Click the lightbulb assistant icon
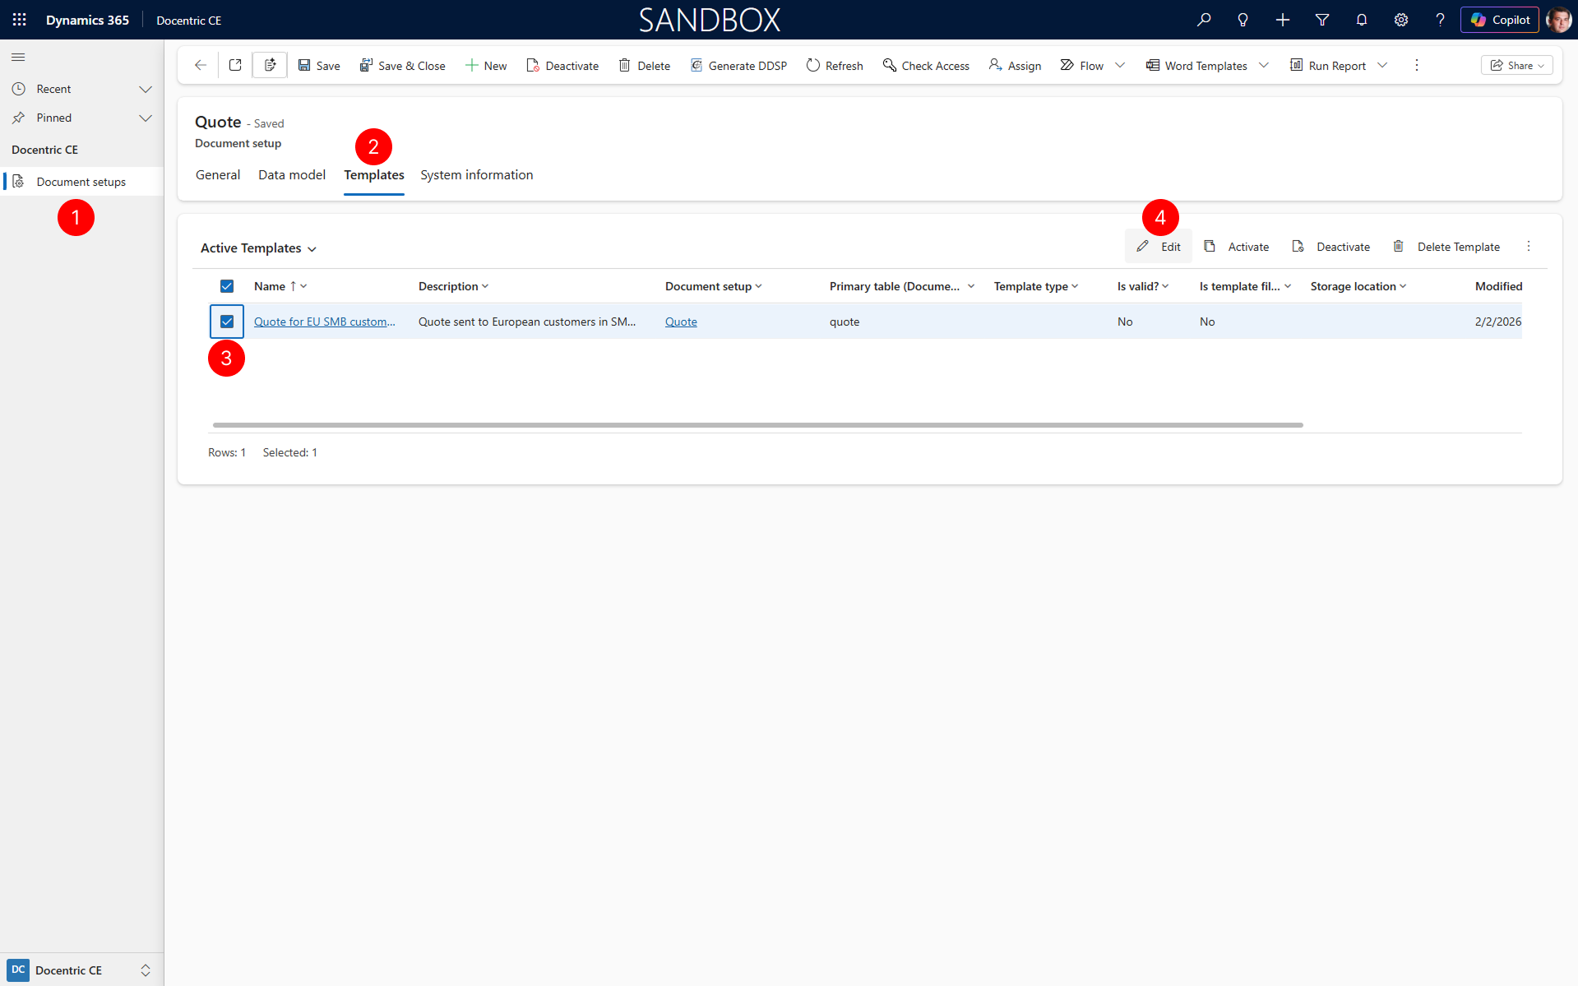1578x986 pixels. tap(1243, 20)
